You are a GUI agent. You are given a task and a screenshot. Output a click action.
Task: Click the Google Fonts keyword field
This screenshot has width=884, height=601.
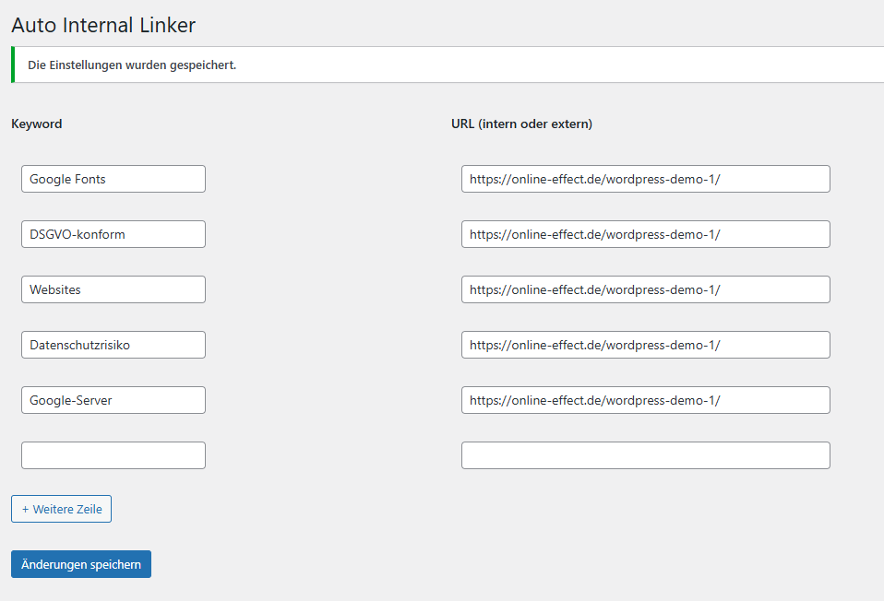113,179
